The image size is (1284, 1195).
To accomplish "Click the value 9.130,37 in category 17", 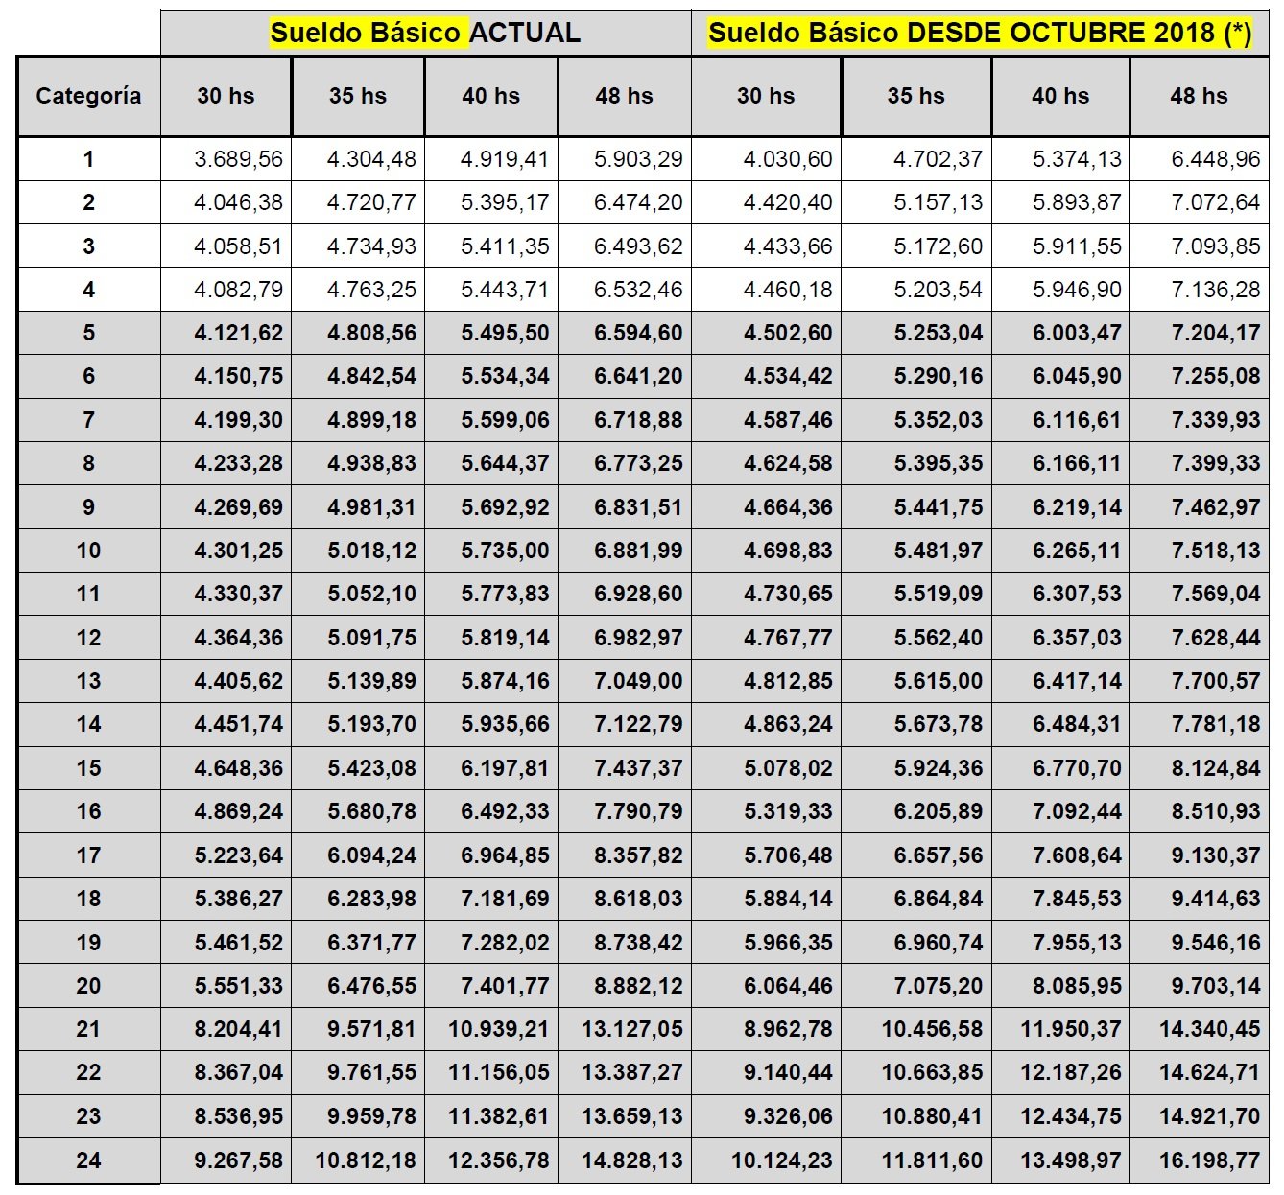I will coord(1215,855).
